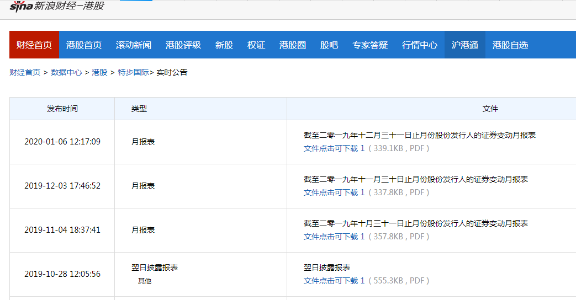The height and width of the screenshot is (300, 576).
Task: Open 权证 navigation item
Action: (x=256, y=45)
